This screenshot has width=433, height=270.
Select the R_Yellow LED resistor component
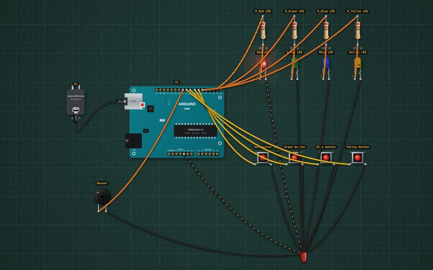click(358, 30)
